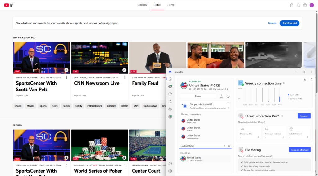Viewport: 318px width, 176px height.
Task: Open the globe servers icon in NordVPN sidebar
Action: (170, 86)
